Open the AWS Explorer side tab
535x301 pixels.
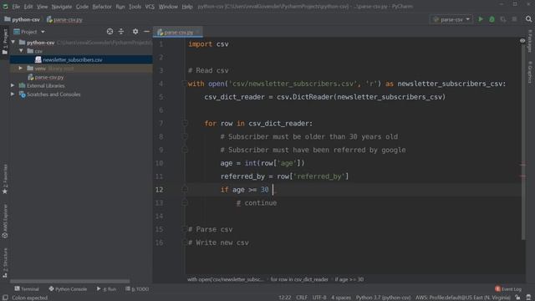5,221
